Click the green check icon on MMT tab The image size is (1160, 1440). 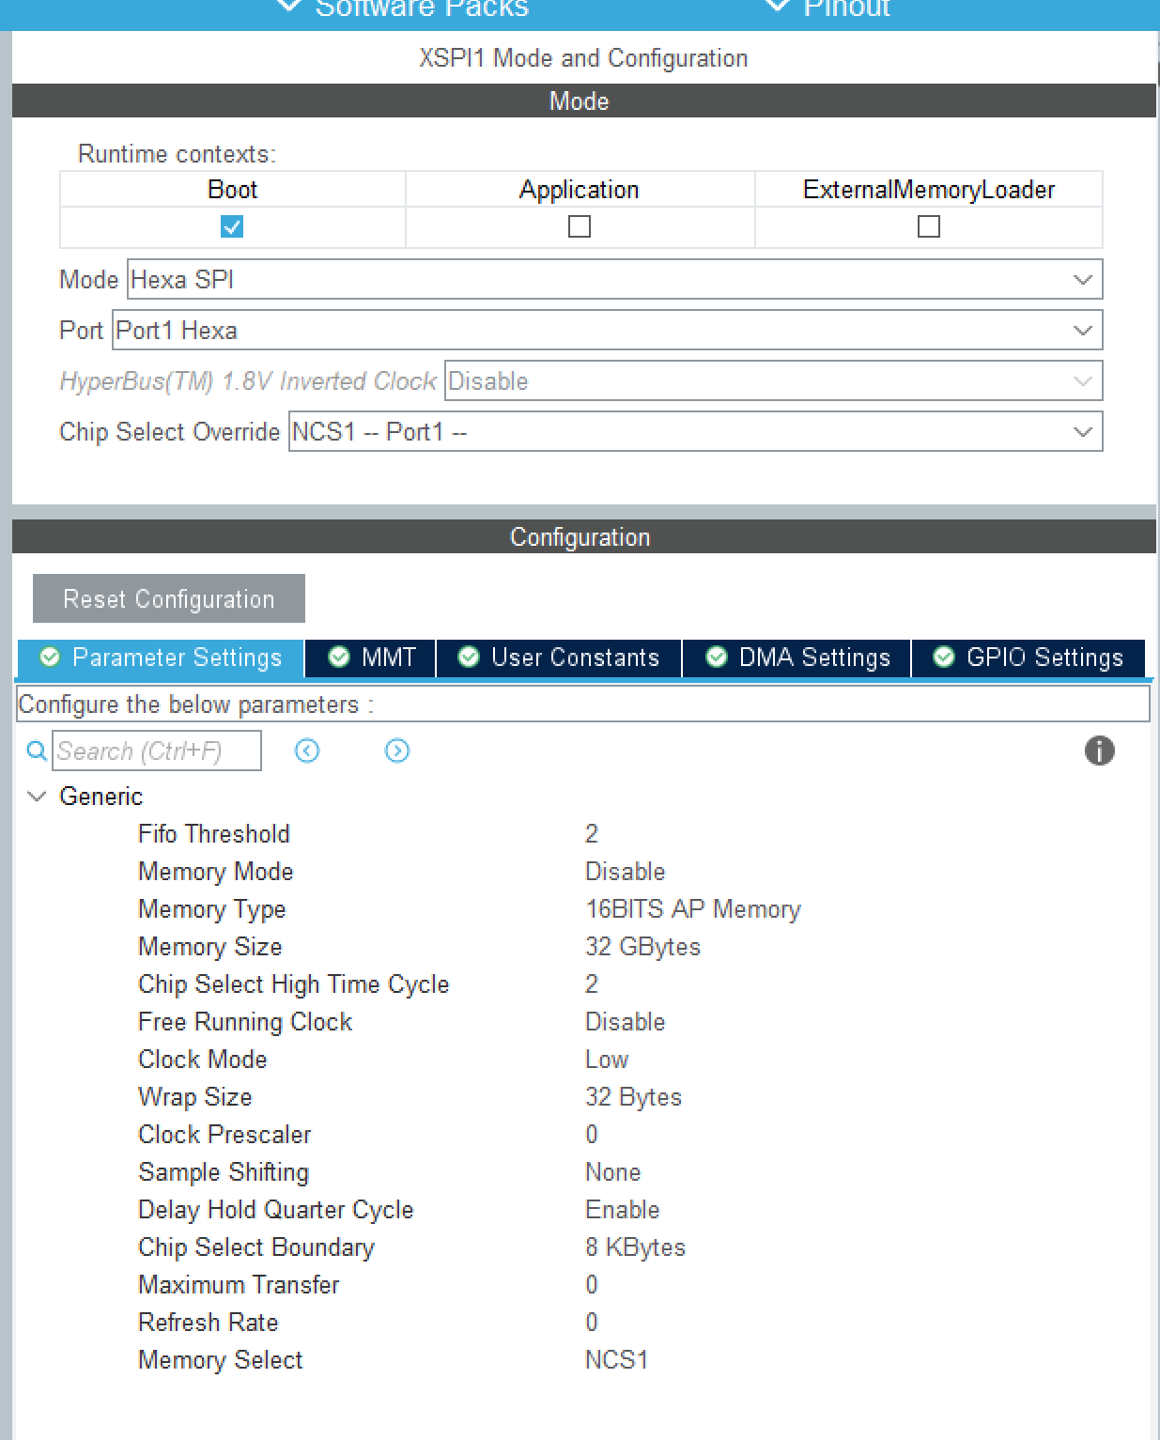tap(338, 657)
